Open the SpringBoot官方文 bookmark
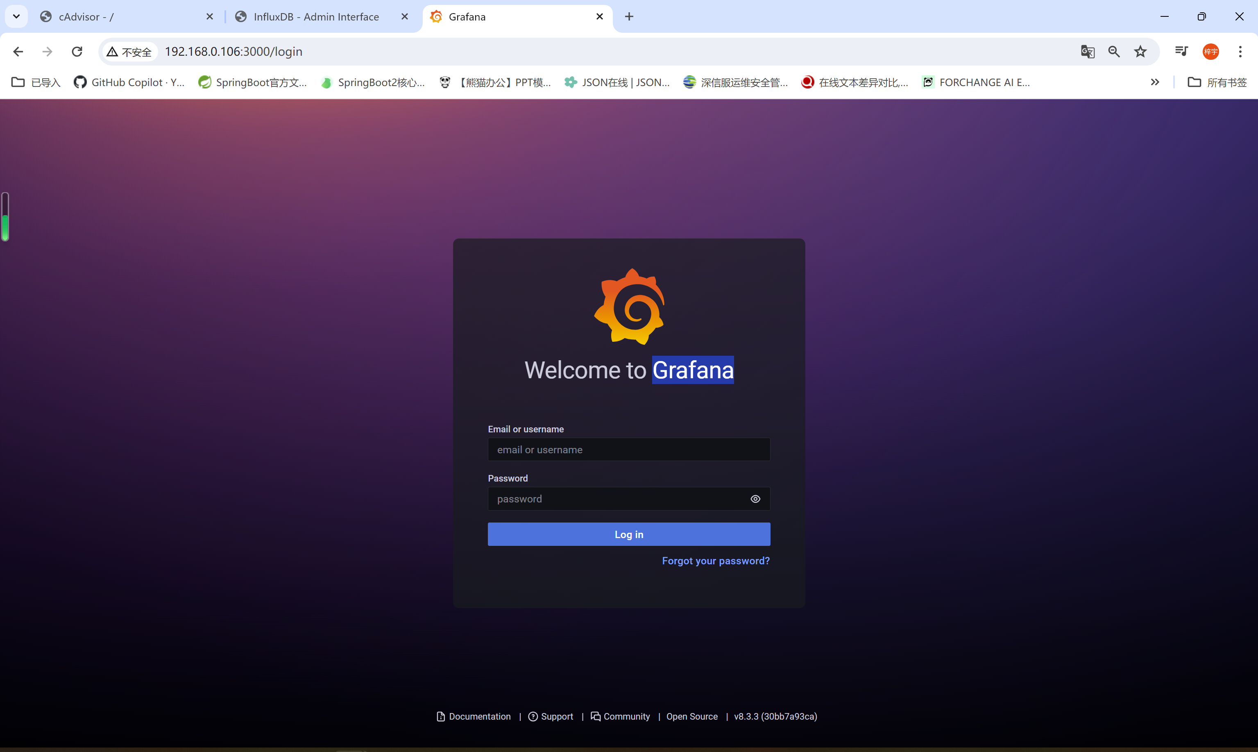This screenshot has width=1258, height=752. [x=253, y=82]
